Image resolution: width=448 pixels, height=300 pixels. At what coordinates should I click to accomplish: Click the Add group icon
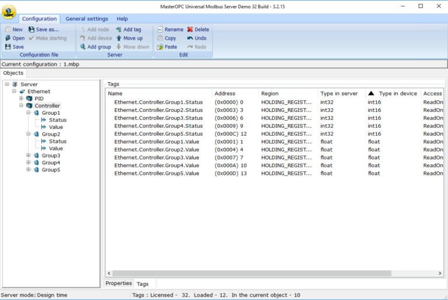tap(83, 47)
